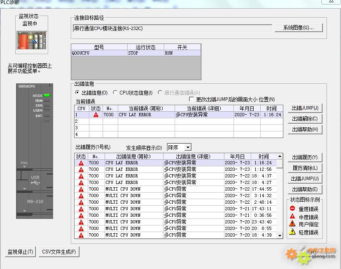Screen dimensions: 341x269
Task: Click the 用户指定 orange triangle legend icon
Action: tap(292, 223)
